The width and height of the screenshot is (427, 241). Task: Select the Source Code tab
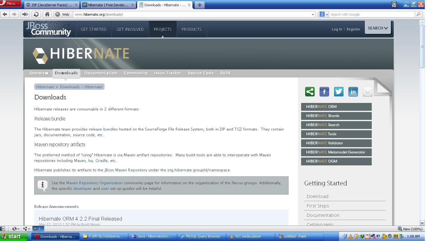pos(201,73)
